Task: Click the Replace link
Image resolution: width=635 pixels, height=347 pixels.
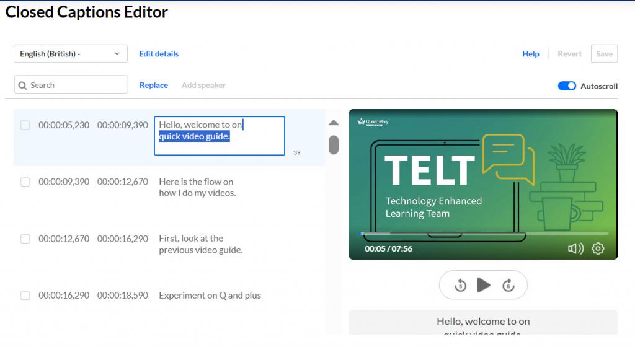Action: point(154,86)
